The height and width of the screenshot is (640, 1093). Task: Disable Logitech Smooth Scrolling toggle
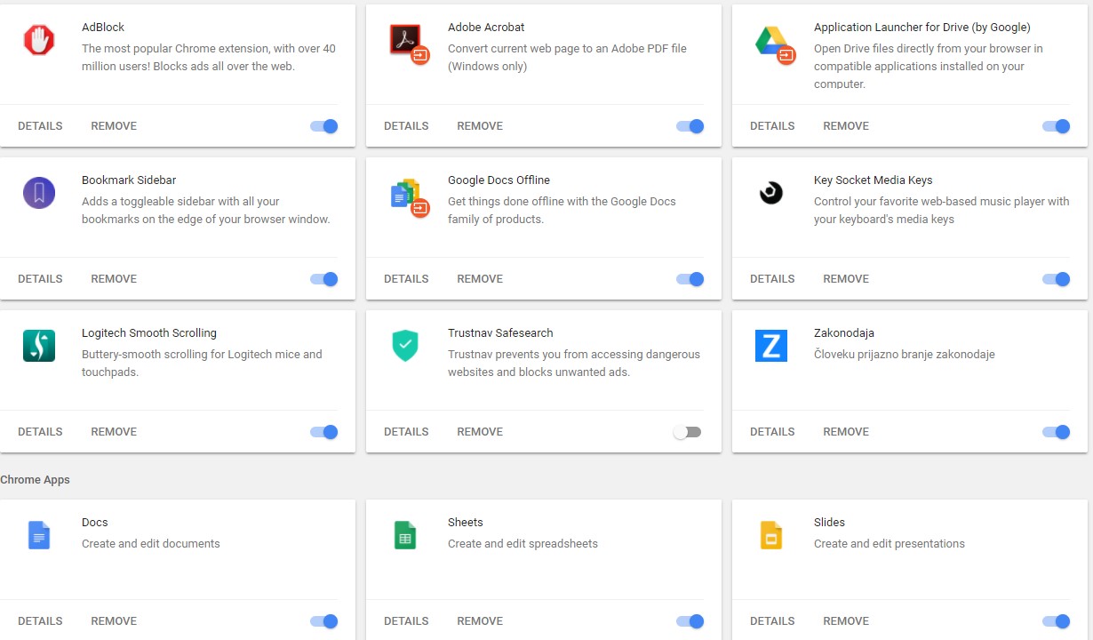[x=324, y=432]
